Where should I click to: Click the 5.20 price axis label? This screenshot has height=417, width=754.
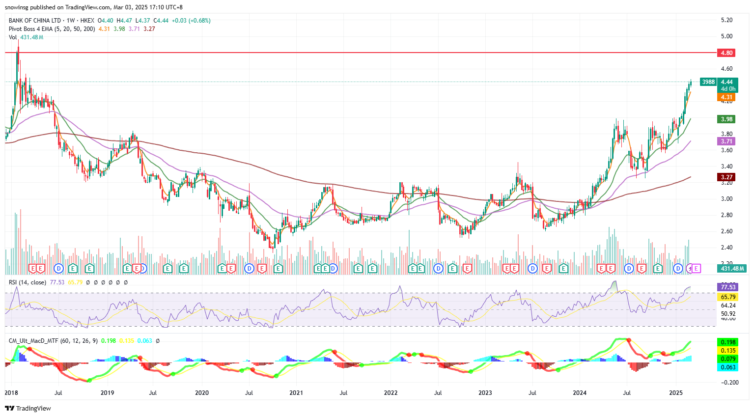click(x=726, y=20)
